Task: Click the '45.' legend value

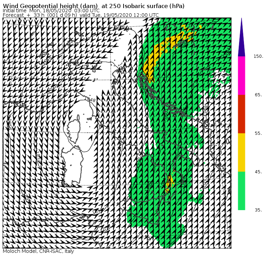Action: tap(258, 172)
